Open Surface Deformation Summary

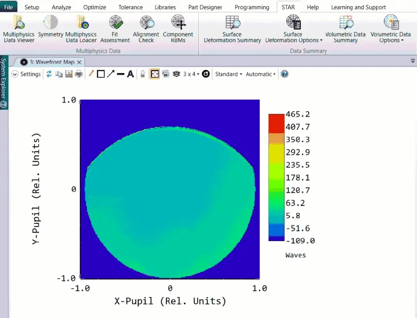(x=232, y=29)
